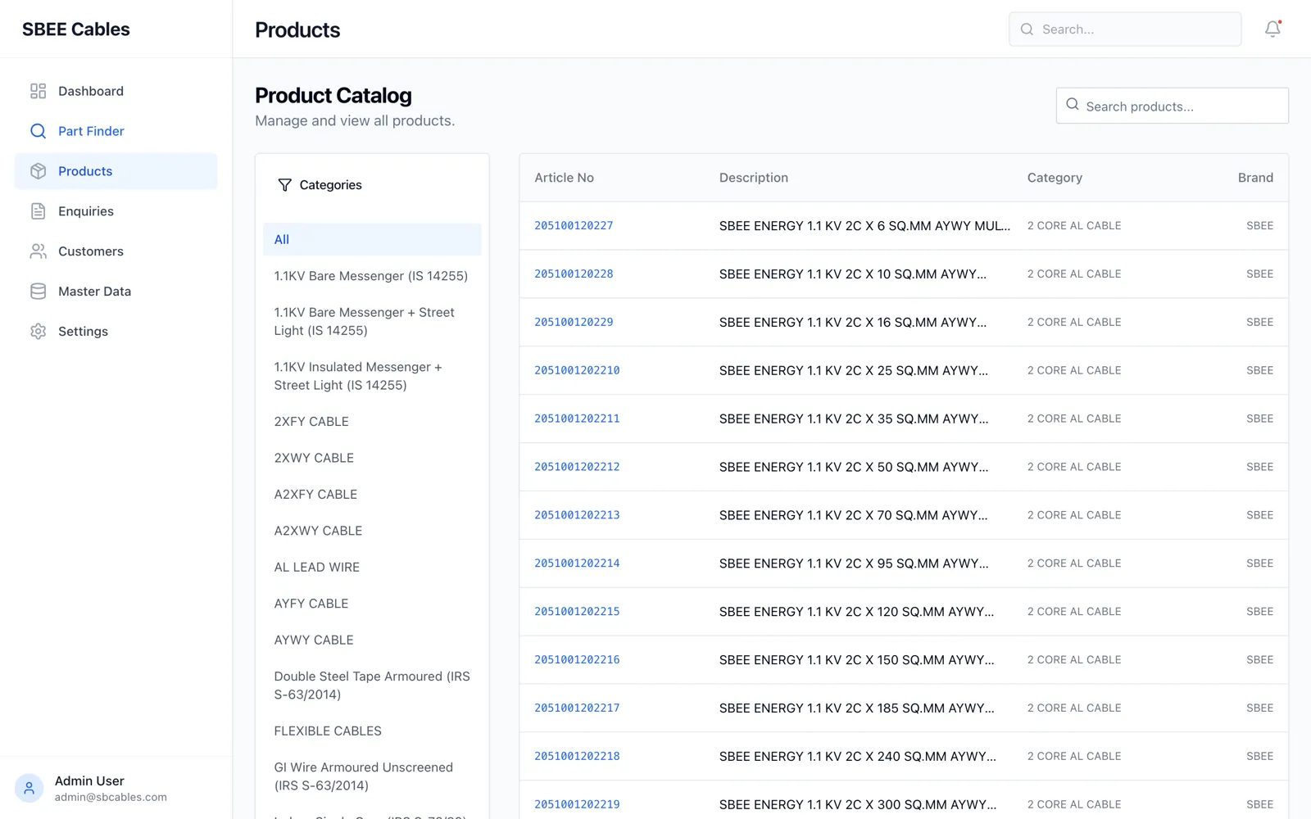Filter by A2XWY CABLE category

(x=372, y=531)
